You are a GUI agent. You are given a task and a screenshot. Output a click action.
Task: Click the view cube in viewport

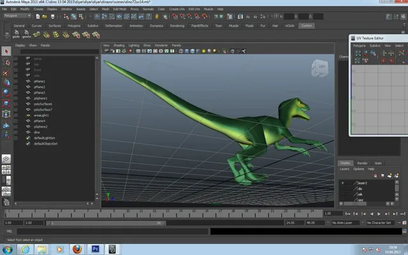pos(320,68)
